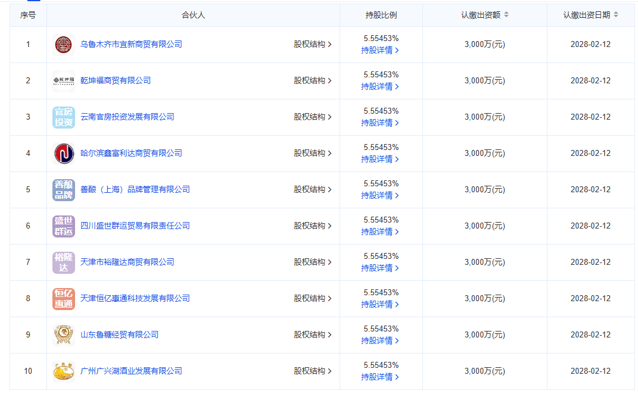
Task: View 持股详情 for 云南官房投资发展有限公司
Action: tap(380, 123)
